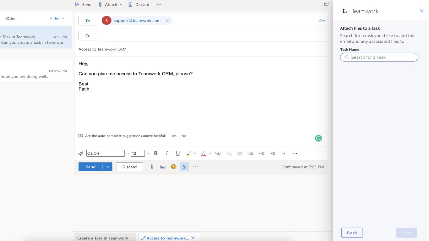Viewport: 429px width, 241px height.
Task: Click Back in the Teamwork panel
Action: tap(352, 233)
